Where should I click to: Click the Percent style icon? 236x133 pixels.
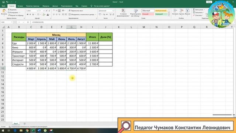(x=104, y=14)
